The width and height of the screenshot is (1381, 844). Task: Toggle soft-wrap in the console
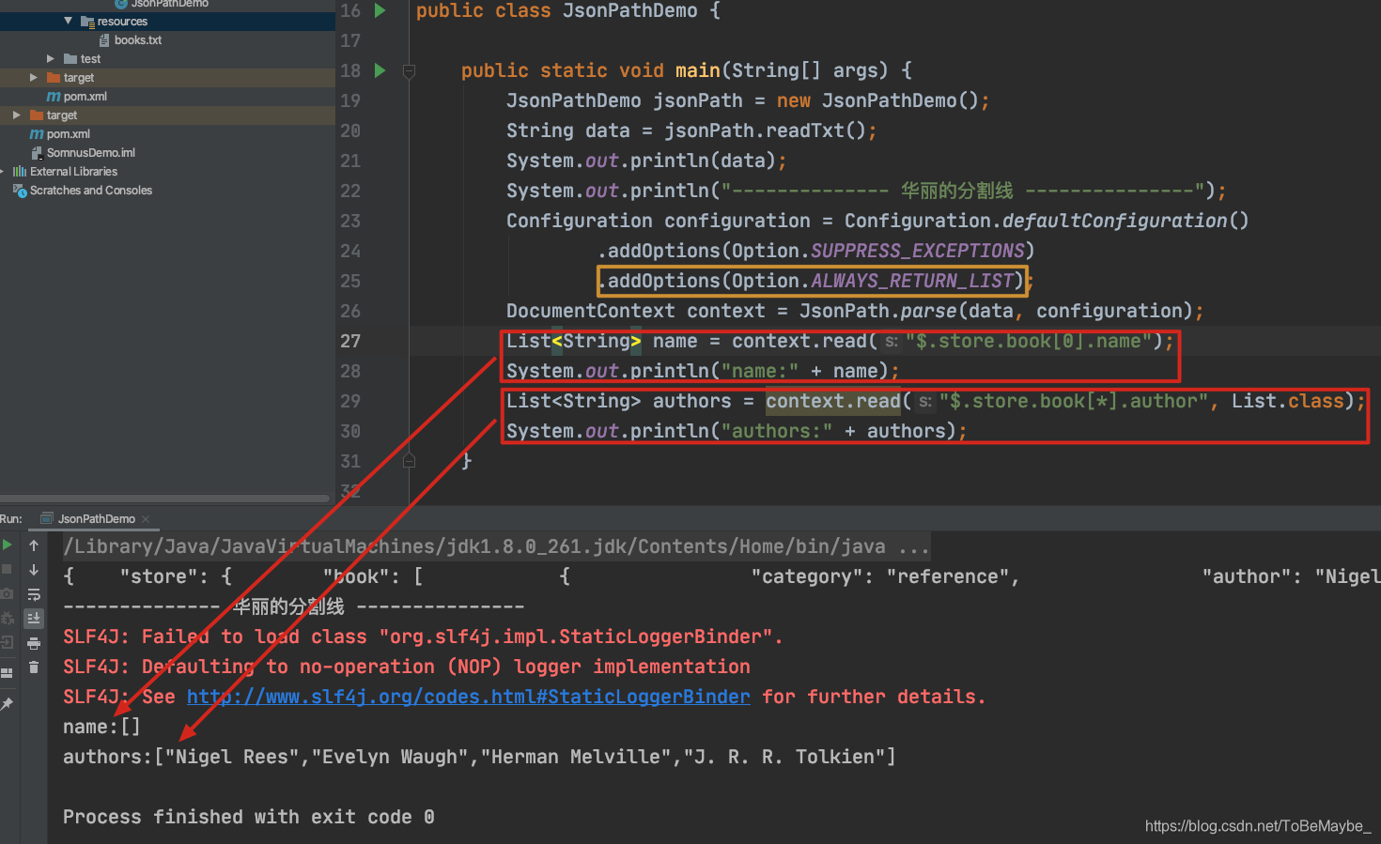(34, 594)
